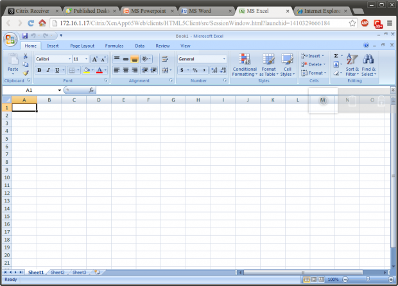Click the zoom slider handle

[x=368, y=280]
